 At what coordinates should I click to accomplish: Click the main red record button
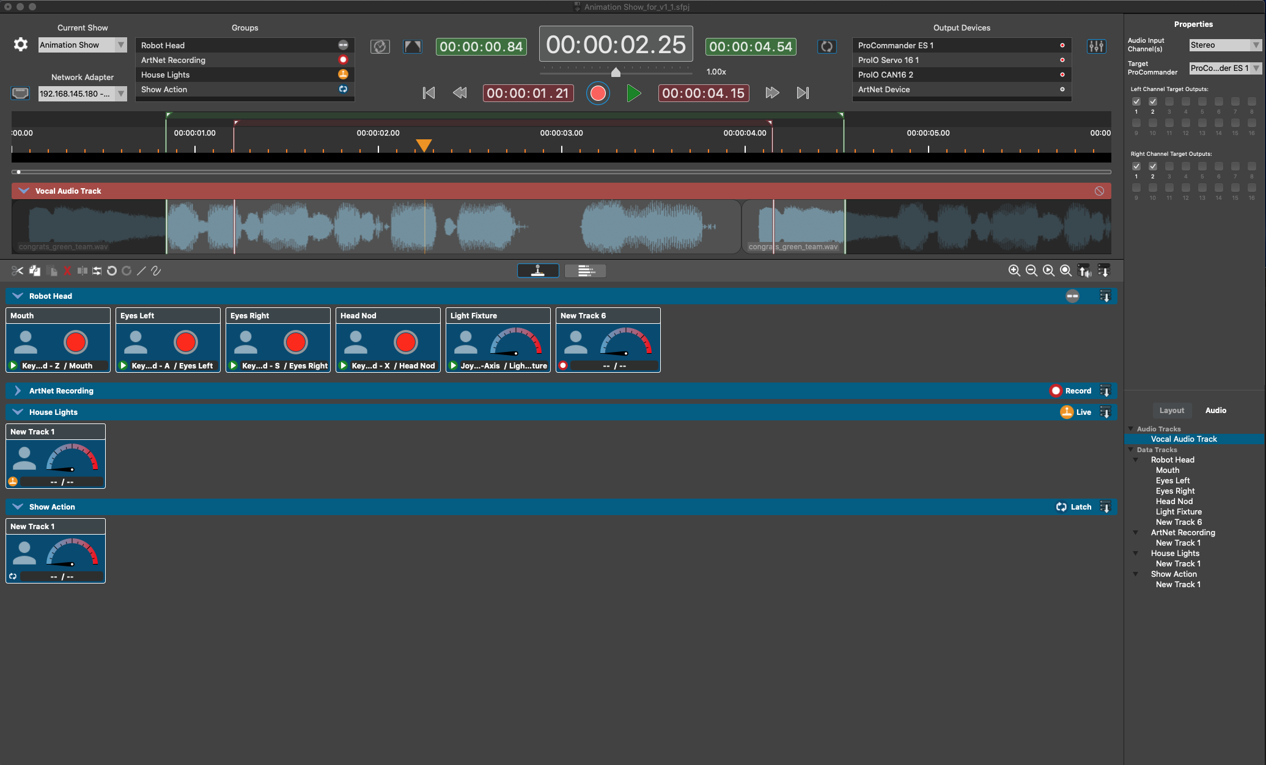click(x=598, y=93)
